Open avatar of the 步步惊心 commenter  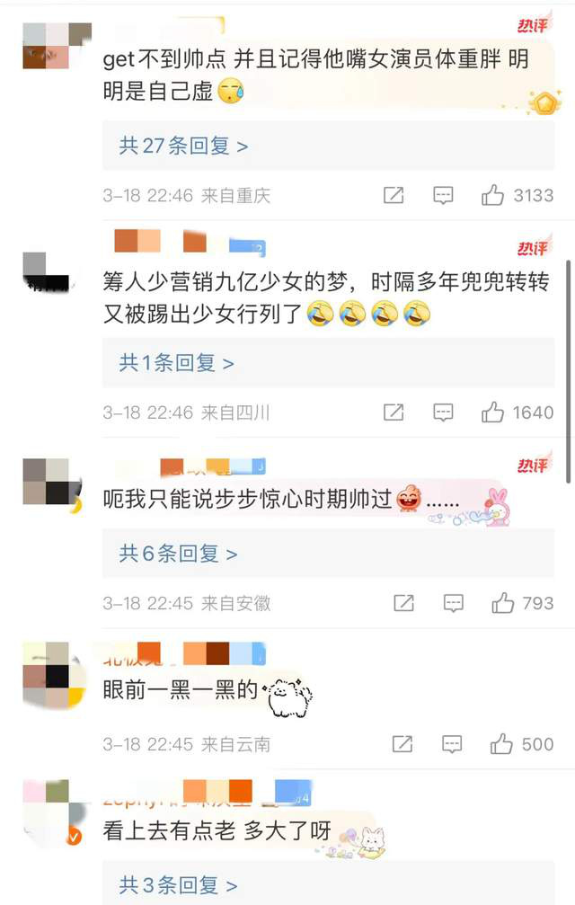coord(53,484)
